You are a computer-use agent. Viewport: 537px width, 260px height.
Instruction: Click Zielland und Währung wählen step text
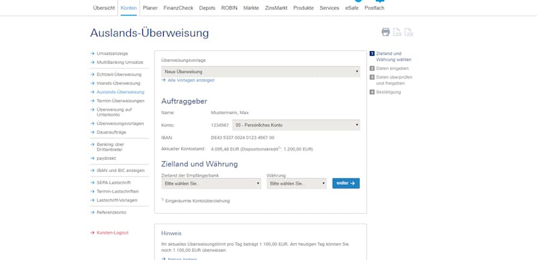click(x=393, y=56)
